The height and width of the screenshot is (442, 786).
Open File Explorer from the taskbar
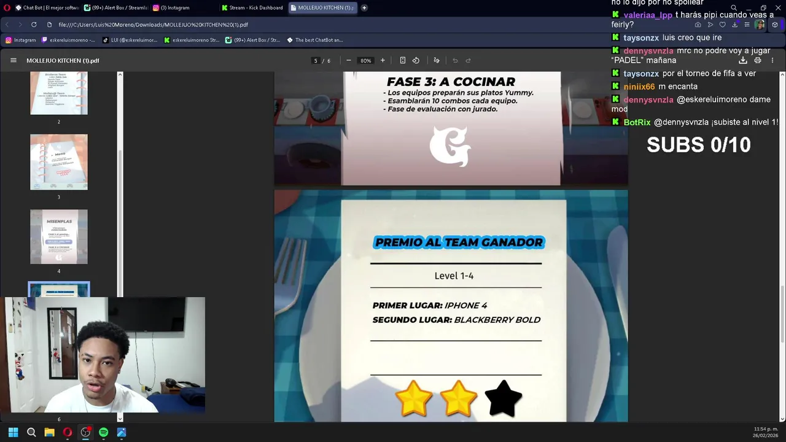49,432
